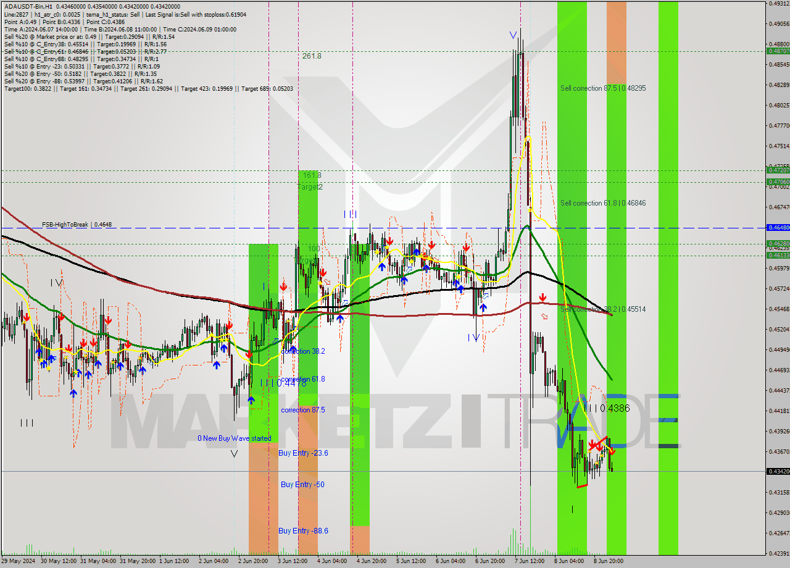Click the blue correction 87.5 label
Viewport: 790px width, 568px height.
(x=302, y=410)
